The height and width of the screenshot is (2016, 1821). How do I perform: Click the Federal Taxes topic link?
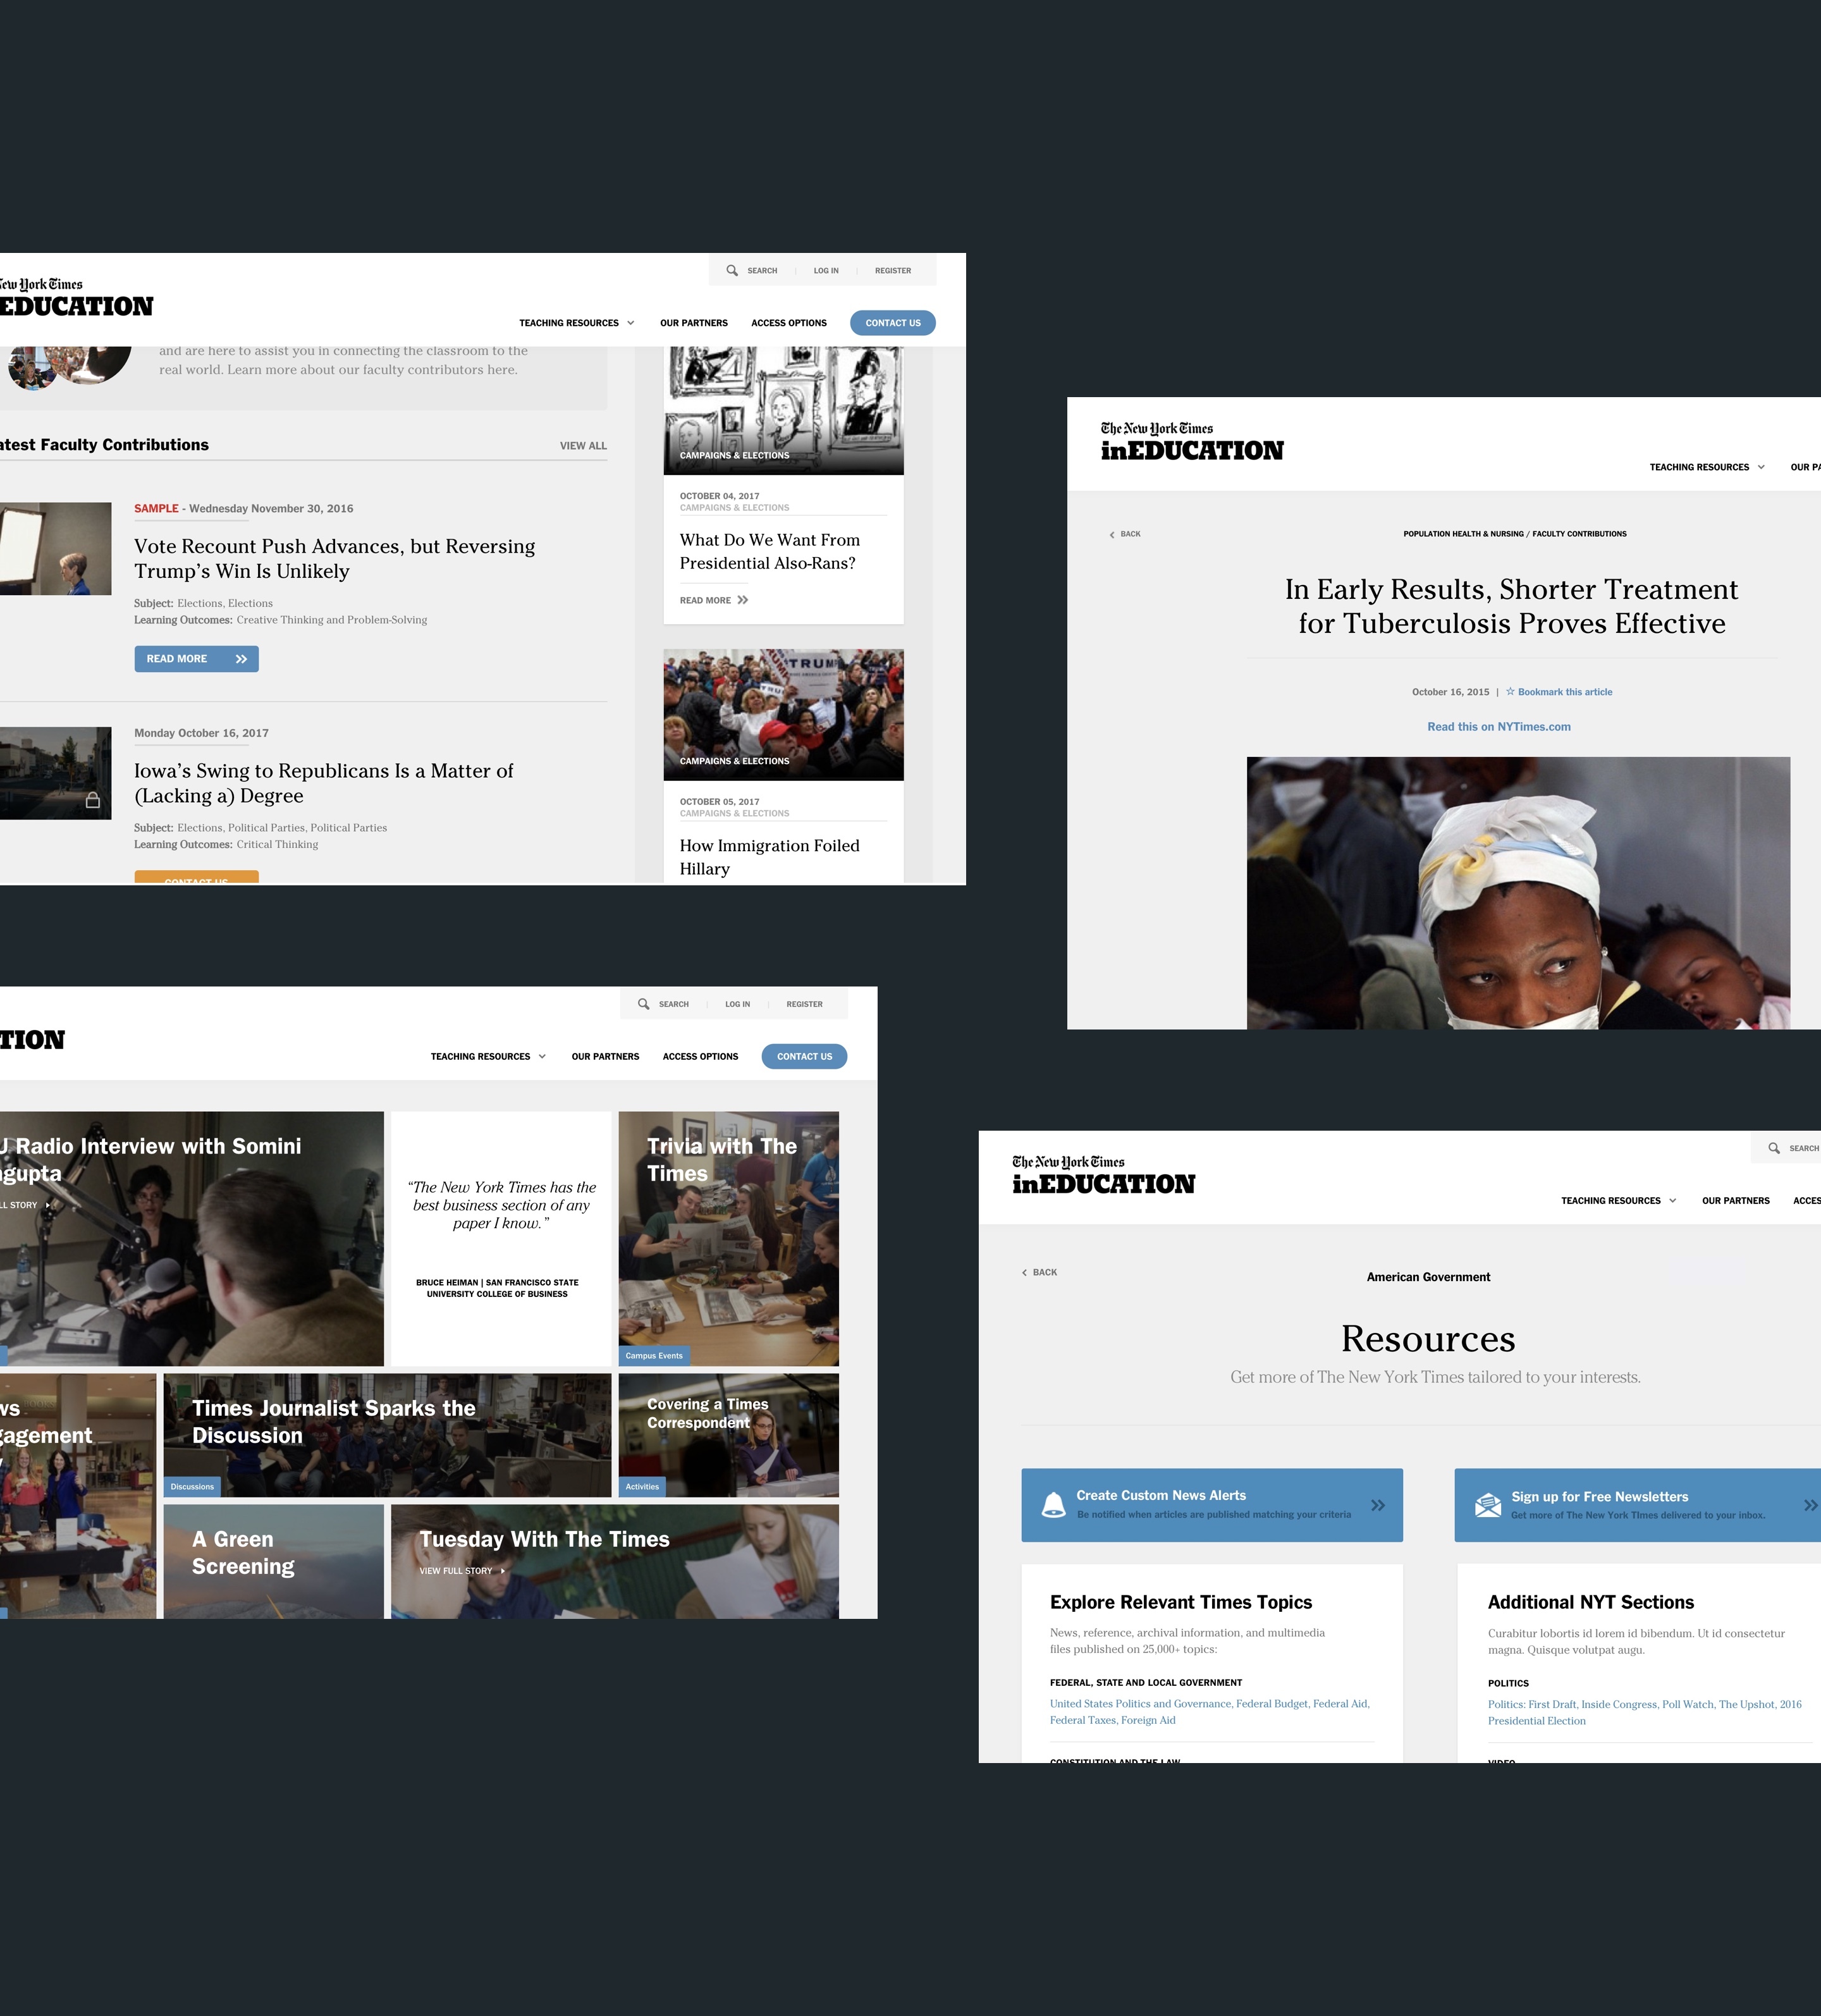tap(1082, 1720)
